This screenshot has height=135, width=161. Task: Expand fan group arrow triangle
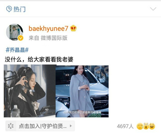(71, 126)
